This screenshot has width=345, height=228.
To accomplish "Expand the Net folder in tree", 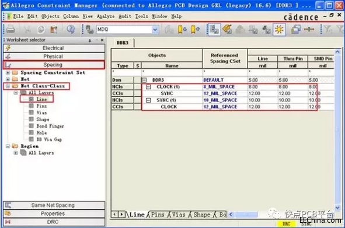I will pos(8,79).
